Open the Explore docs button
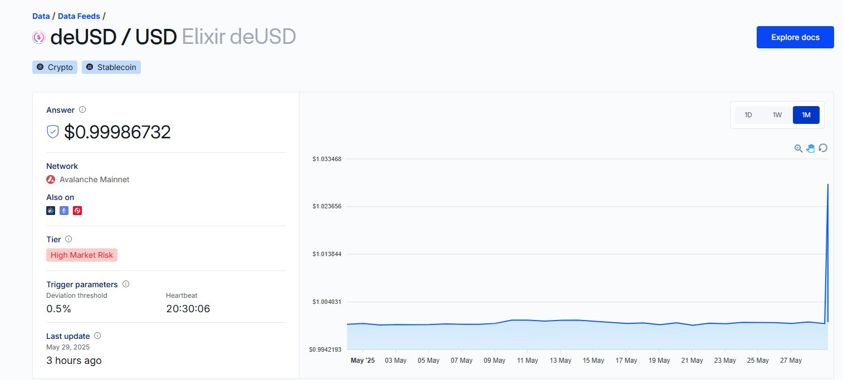 click(795, 37)
